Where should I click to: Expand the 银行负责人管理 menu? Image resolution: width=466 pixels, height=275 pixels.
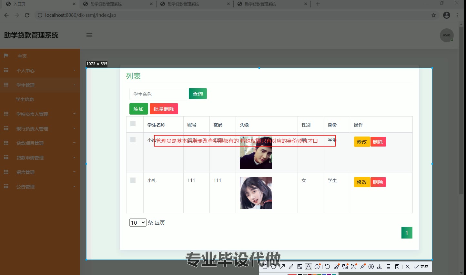tap(40, 128)
